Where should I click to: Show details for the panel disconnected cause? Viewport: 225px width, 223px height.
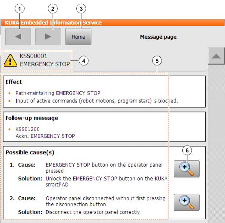187,202
